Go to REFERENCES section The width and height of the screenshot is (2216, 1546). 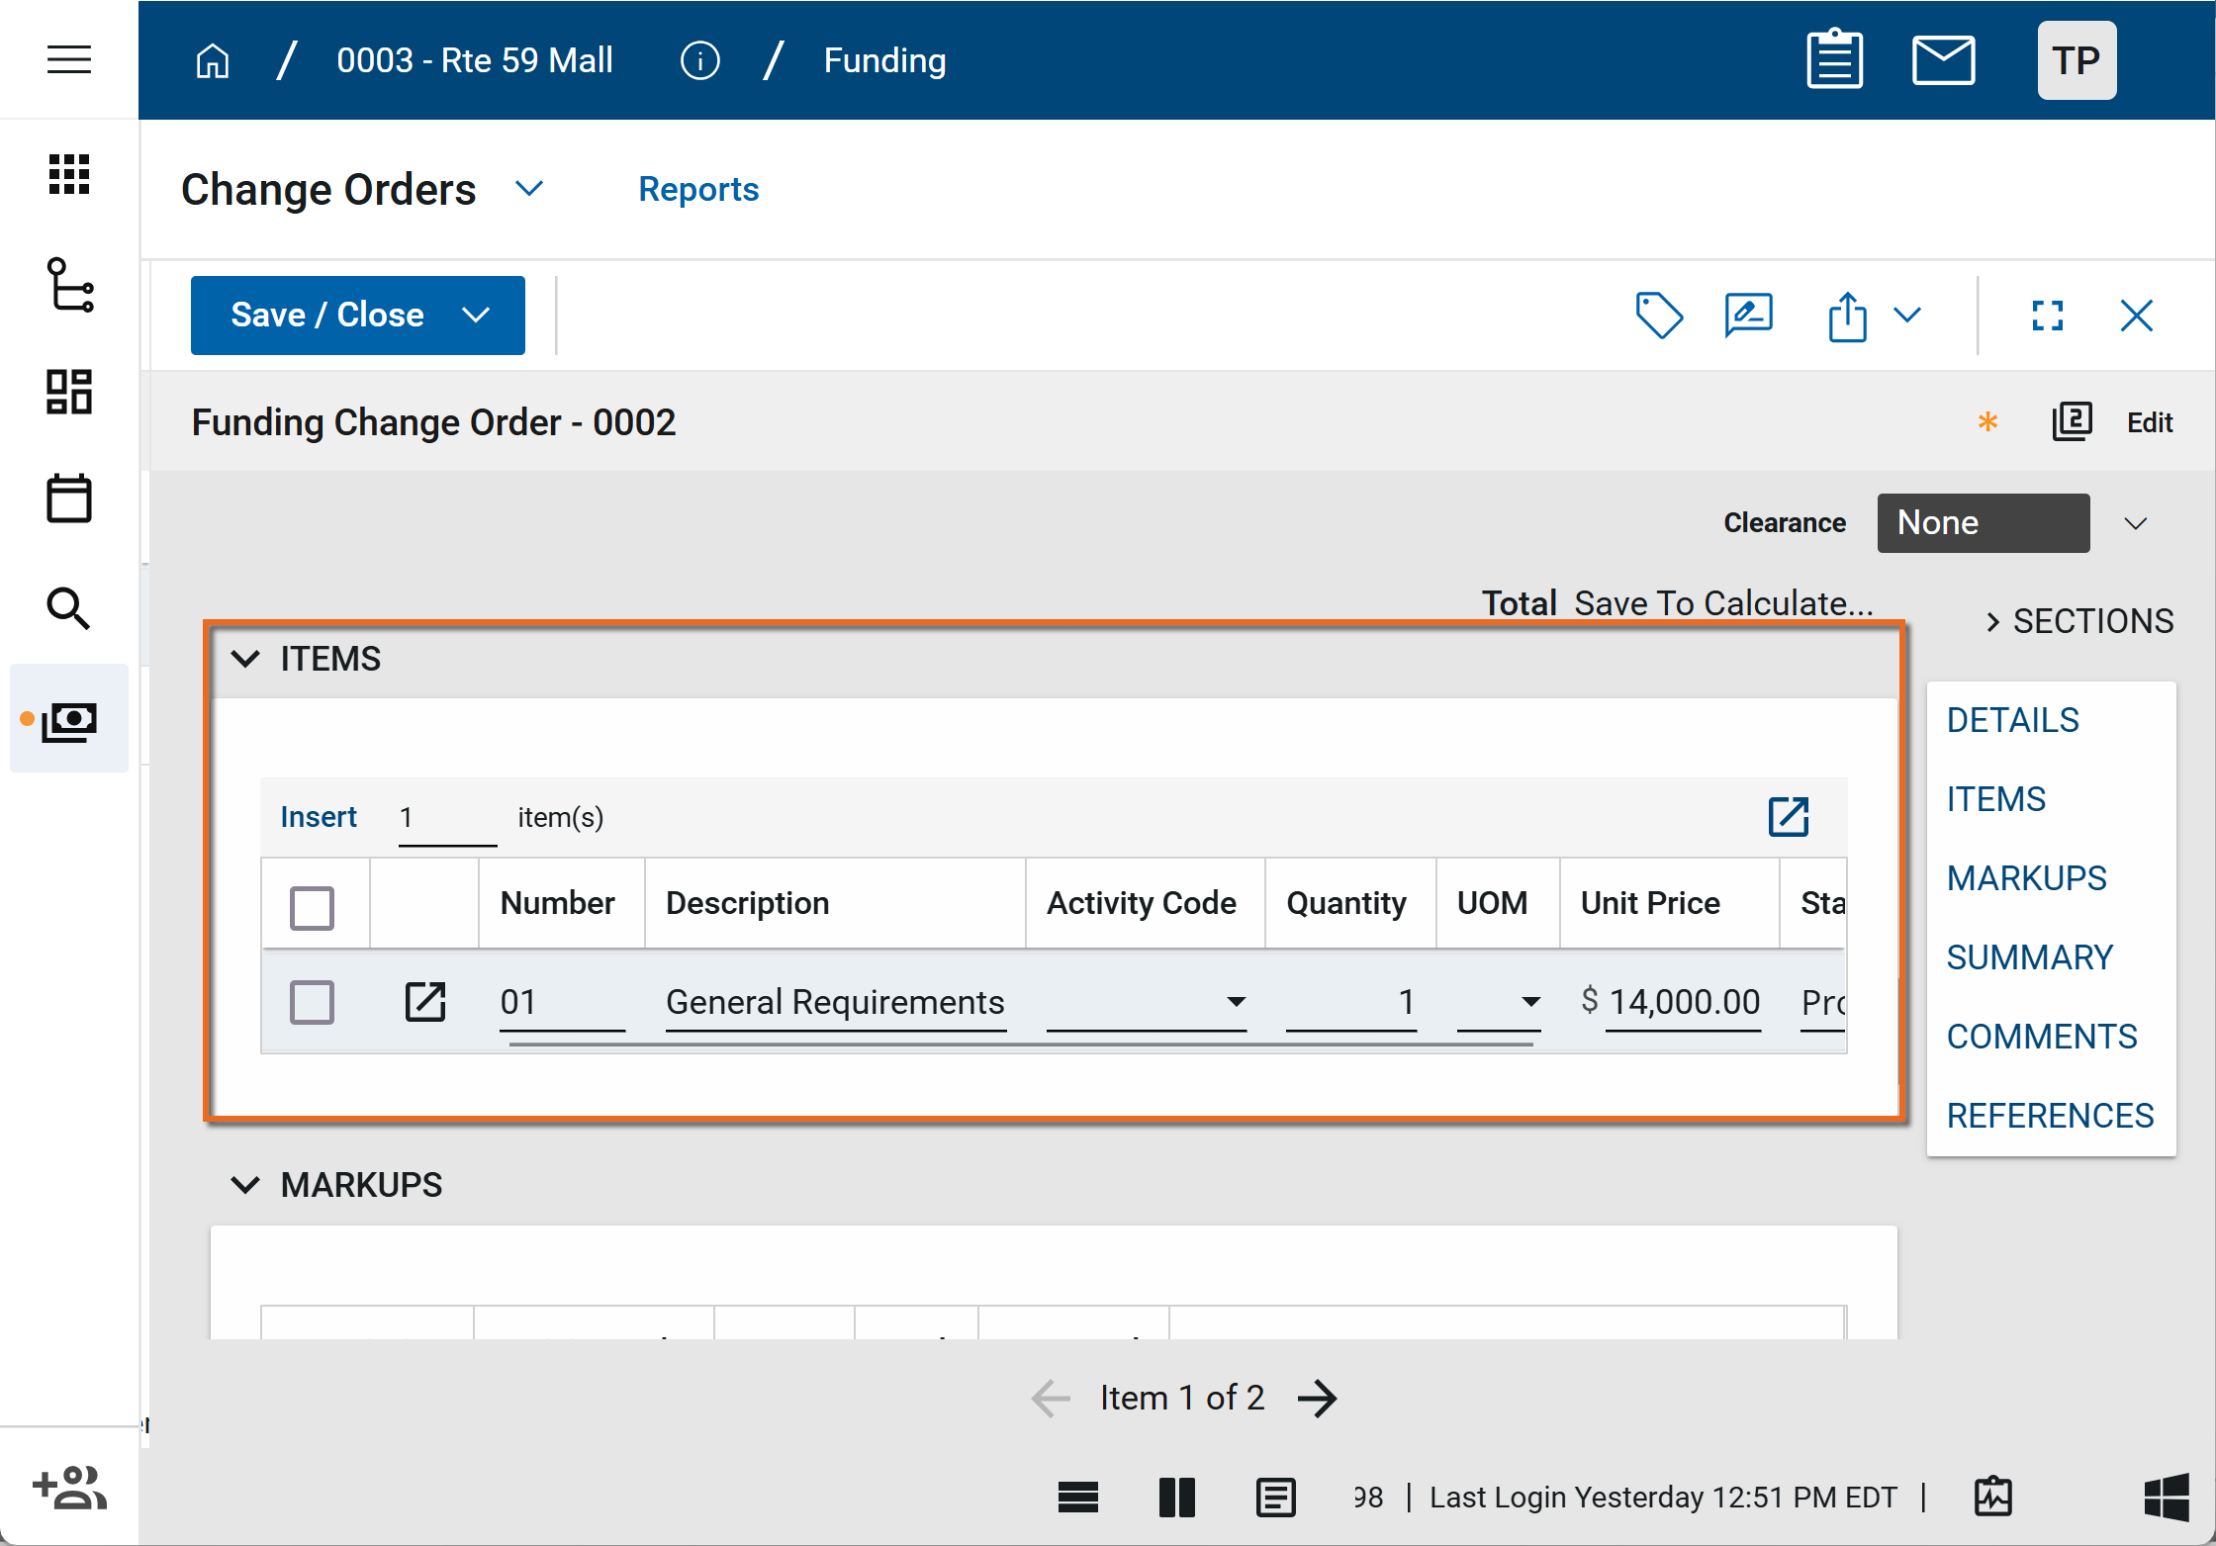pos(2050,1115)
